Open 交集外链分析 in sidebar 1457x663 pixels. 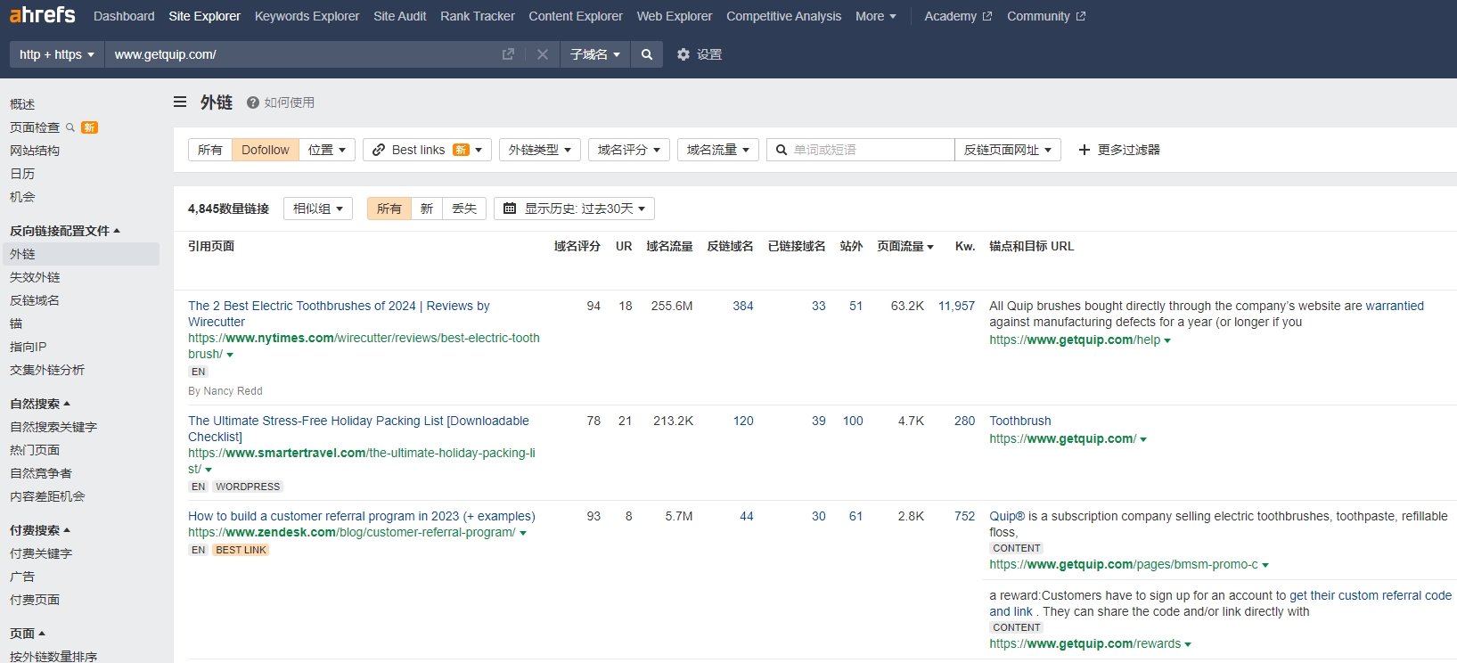click(47, 370)
